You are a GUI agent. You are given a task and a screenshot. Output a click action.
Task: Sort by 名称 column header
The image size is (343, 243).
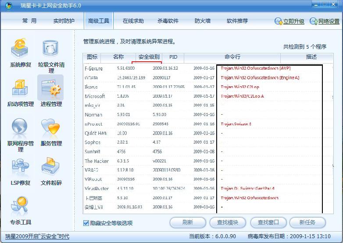point(118,57)
